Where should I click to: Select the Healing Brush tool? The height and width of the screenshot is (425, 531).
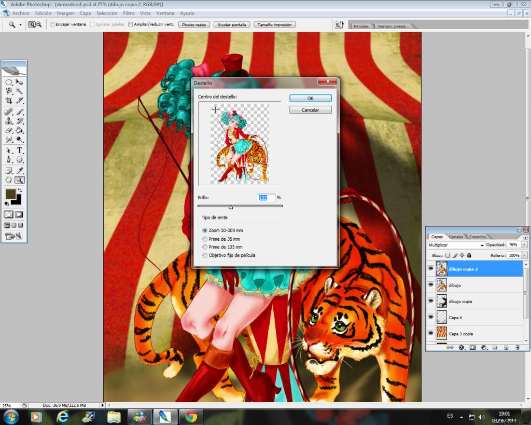coord(9,112)
